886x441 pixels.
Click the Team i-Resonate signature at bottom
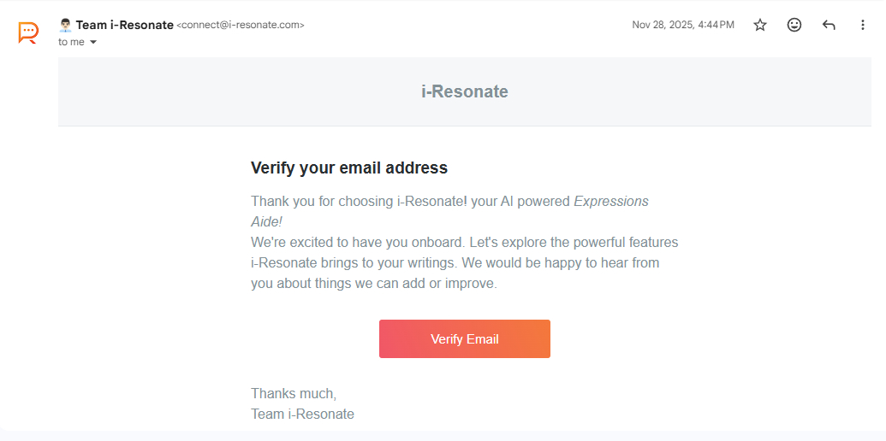click(302, 414)
